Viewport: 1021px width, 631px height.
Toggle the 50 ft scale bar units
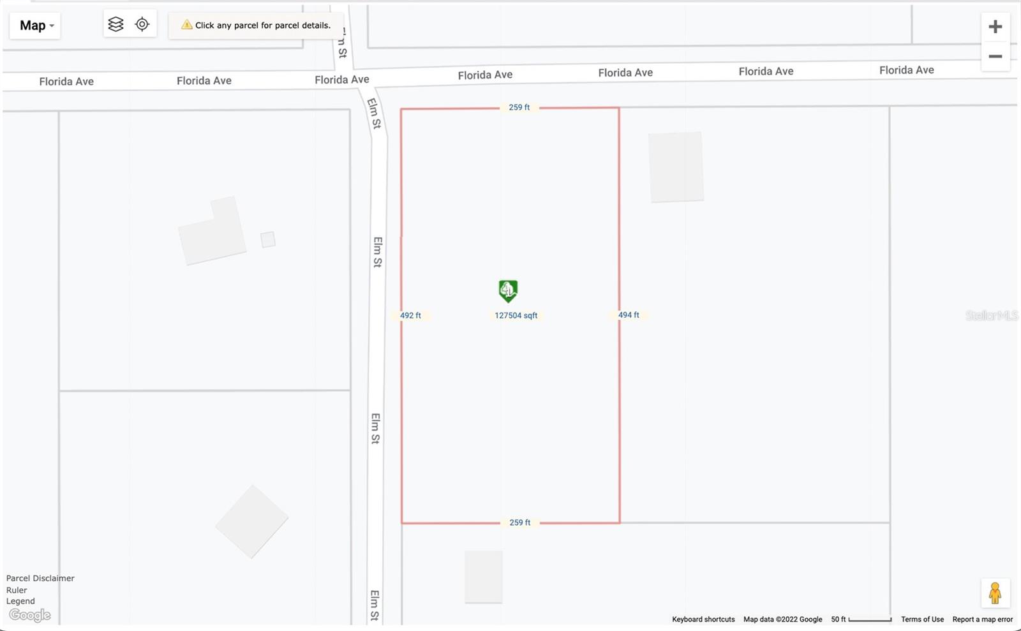(861, 620)
